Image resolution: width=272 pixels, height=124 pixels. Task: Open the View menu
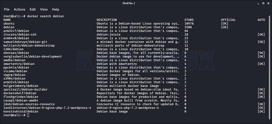click(44, 10)
